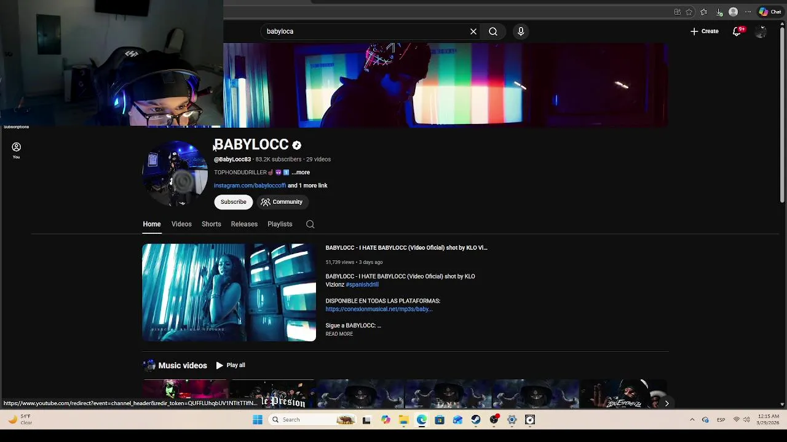Play the featured I HATE BABYLOCC thumbnail

coord(229,292)
